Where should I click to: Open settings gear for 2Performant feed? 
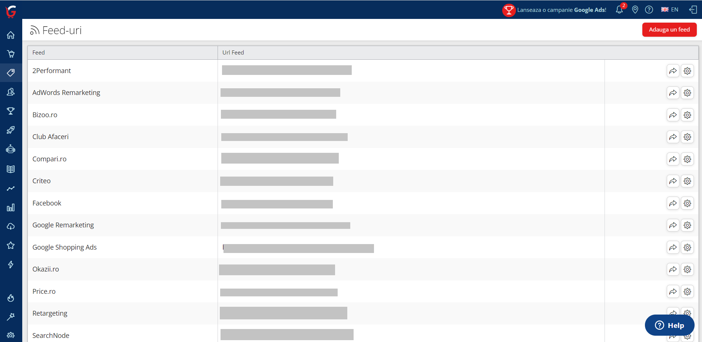point(687,71)
